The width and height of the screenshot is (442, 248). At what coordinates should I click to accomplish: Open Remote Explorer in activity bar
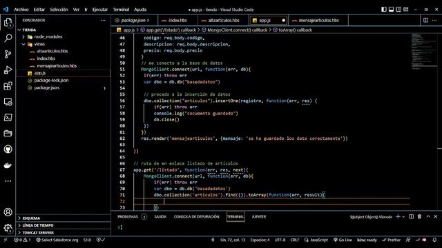coord(8,102)
